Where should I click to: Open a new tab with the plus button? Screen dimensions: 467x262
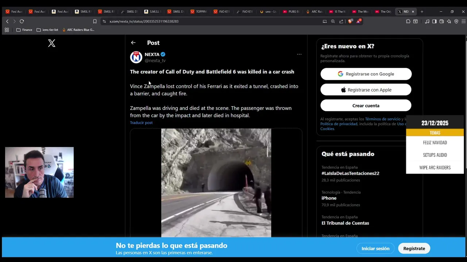(422, 12)
